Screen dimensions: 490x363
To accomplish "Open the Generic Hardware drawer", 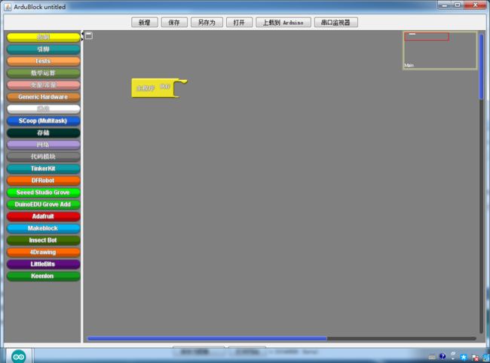I will 44,96.
